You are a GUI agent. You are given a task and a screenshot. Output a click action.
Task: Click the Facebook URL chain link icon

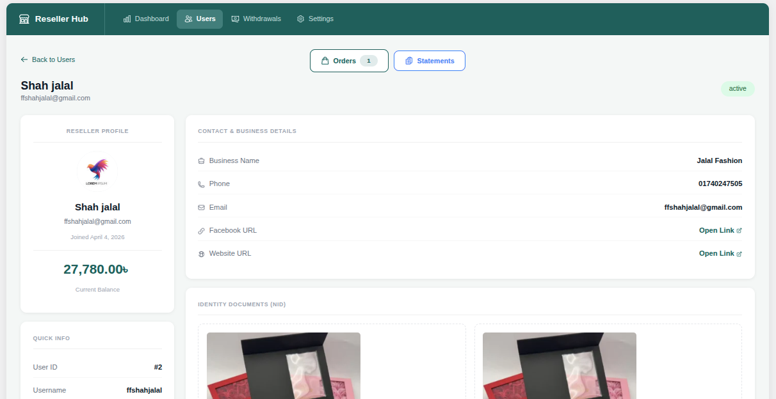pos(201,231)
